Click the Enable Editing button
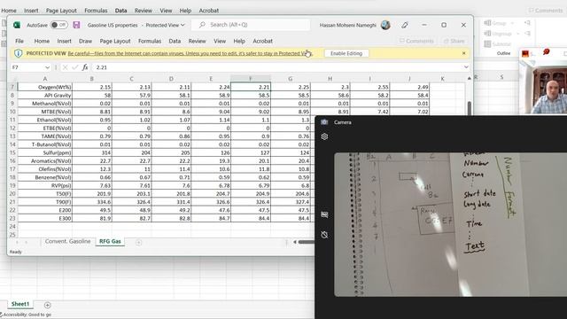The width and height of the screenshot is (567, 319). point(346,53)
